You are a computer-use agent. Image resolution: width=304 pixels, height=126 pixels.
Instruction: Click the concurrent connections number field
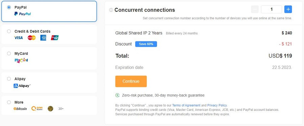tap(272, 9)
